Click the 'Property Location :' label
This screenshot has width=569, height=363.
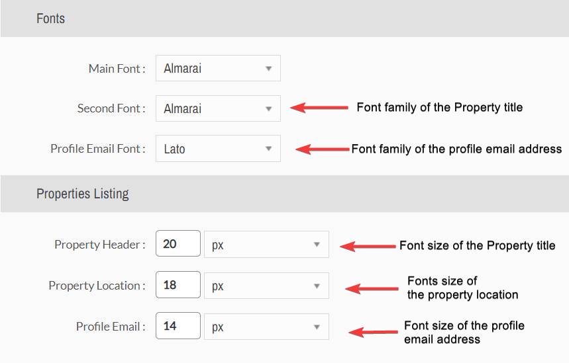tap(97, 286)
